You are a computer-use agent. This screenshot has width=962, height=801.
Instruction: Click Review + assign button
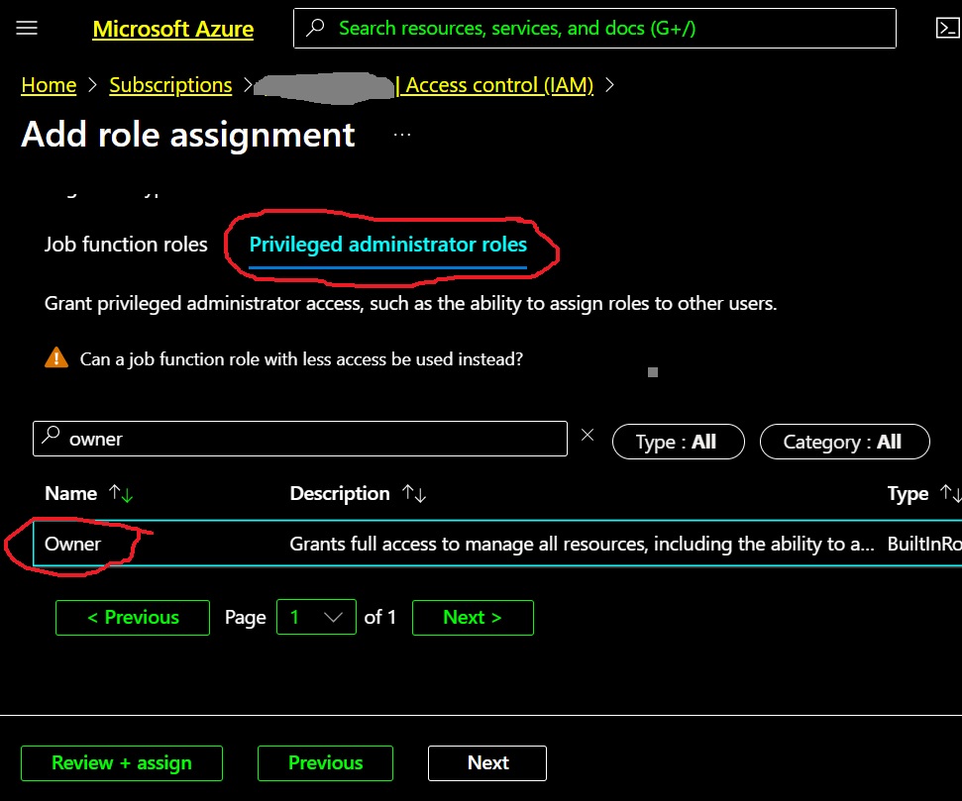[122, 763]
